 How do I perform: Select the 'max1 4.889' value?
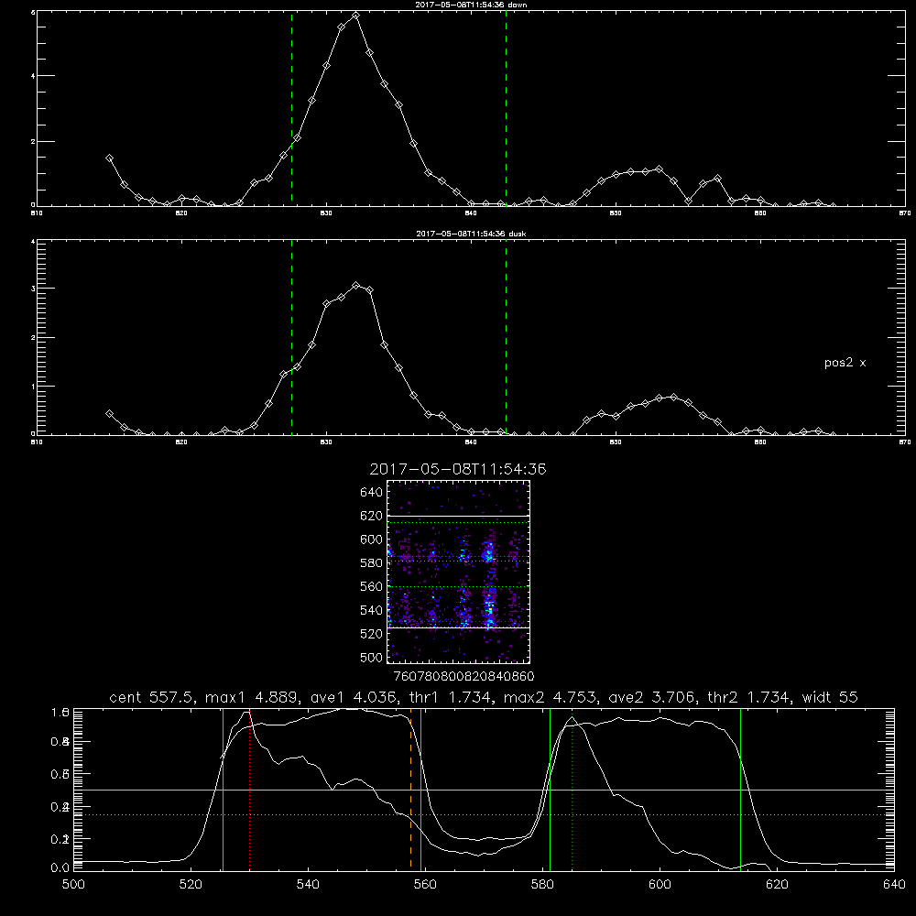tap(251, 697)
